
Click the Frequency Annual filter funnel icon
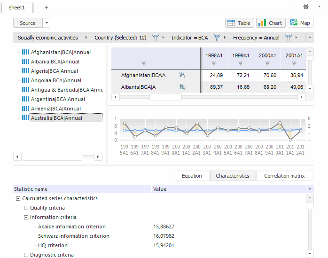[x=289, y=38]
